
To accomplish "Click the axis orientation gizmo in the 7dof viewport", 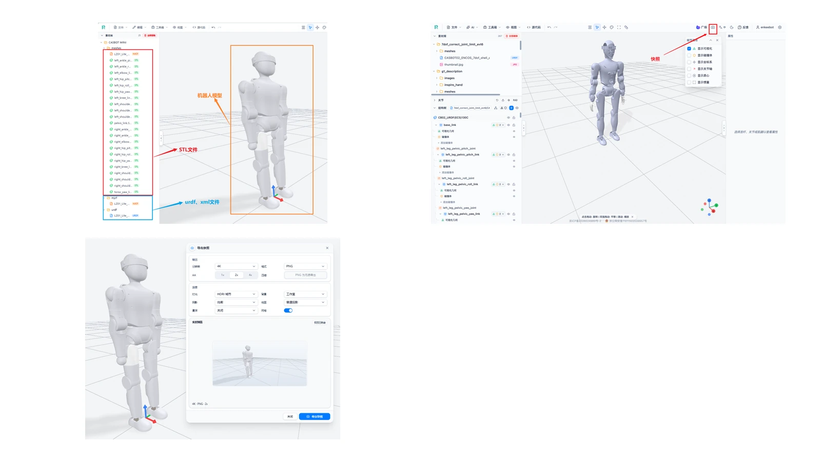I will pyautogui.click(x=710, y=207).
